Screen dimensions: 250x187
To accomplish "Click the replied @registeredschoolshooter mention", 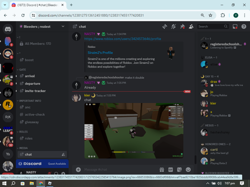I will [x=106, y=77].
